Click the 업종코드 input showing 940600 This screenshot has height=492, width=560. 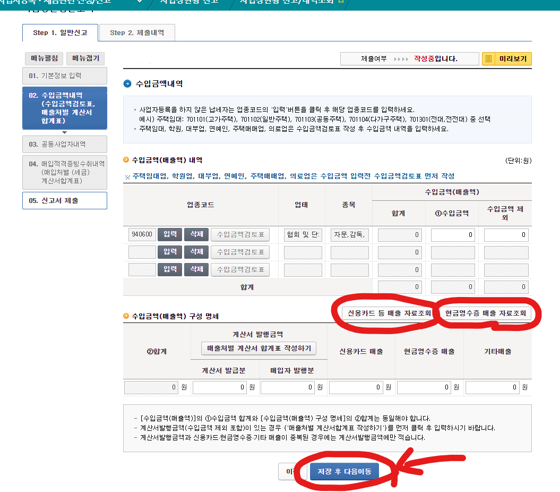141,234
